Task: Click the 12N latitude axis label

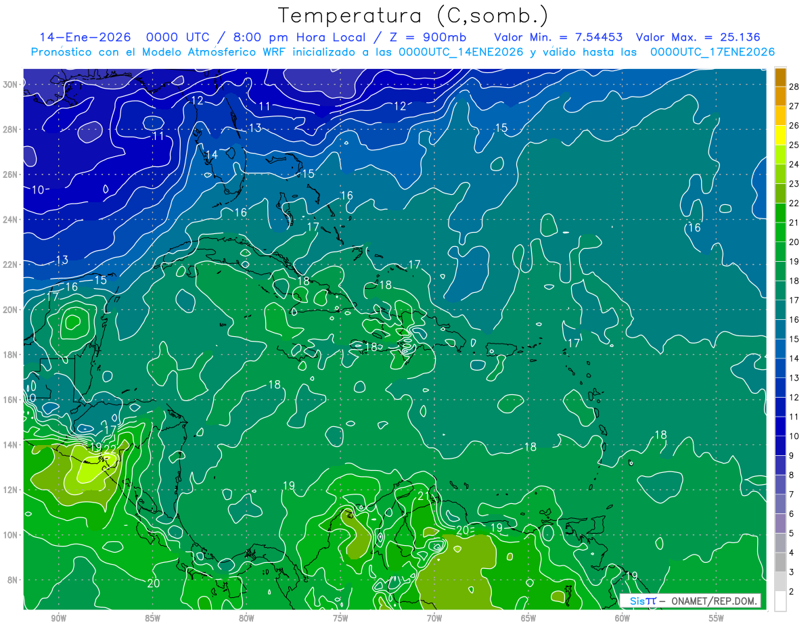Action: [10, 490]
